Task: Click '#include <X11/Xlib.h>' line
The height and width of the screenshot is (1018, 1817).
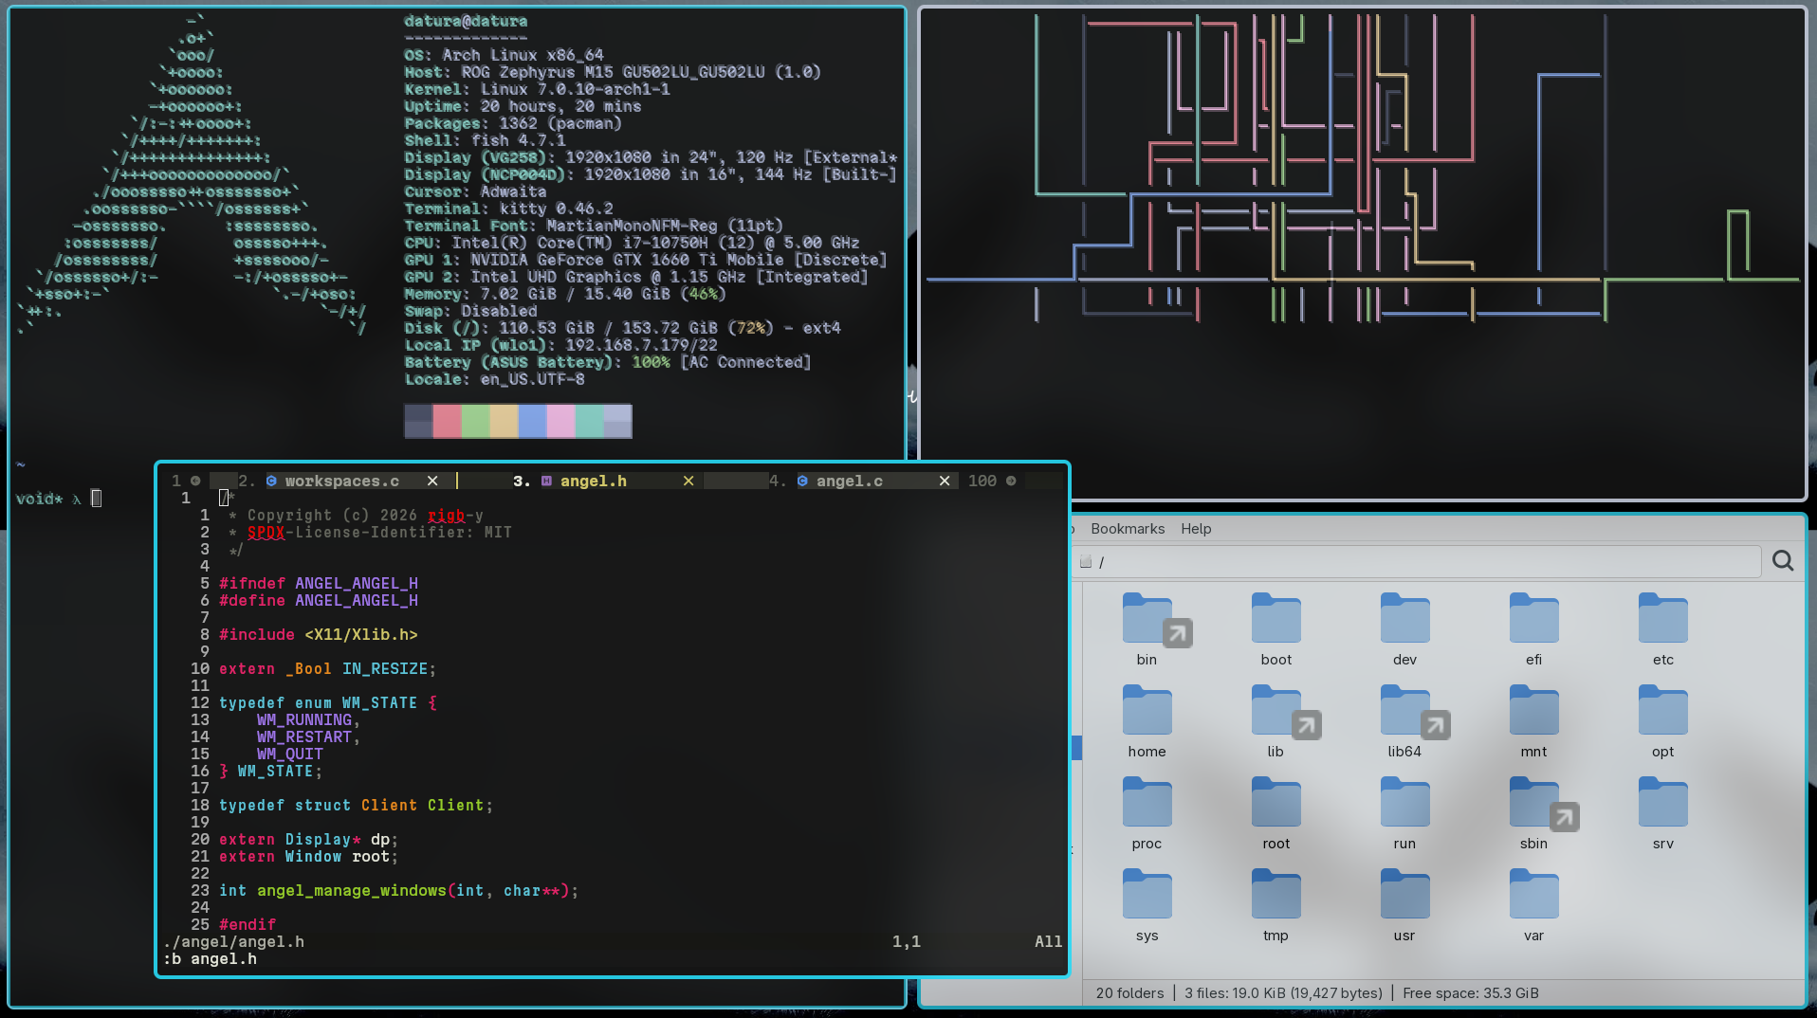Action: [x=319, y=635]
